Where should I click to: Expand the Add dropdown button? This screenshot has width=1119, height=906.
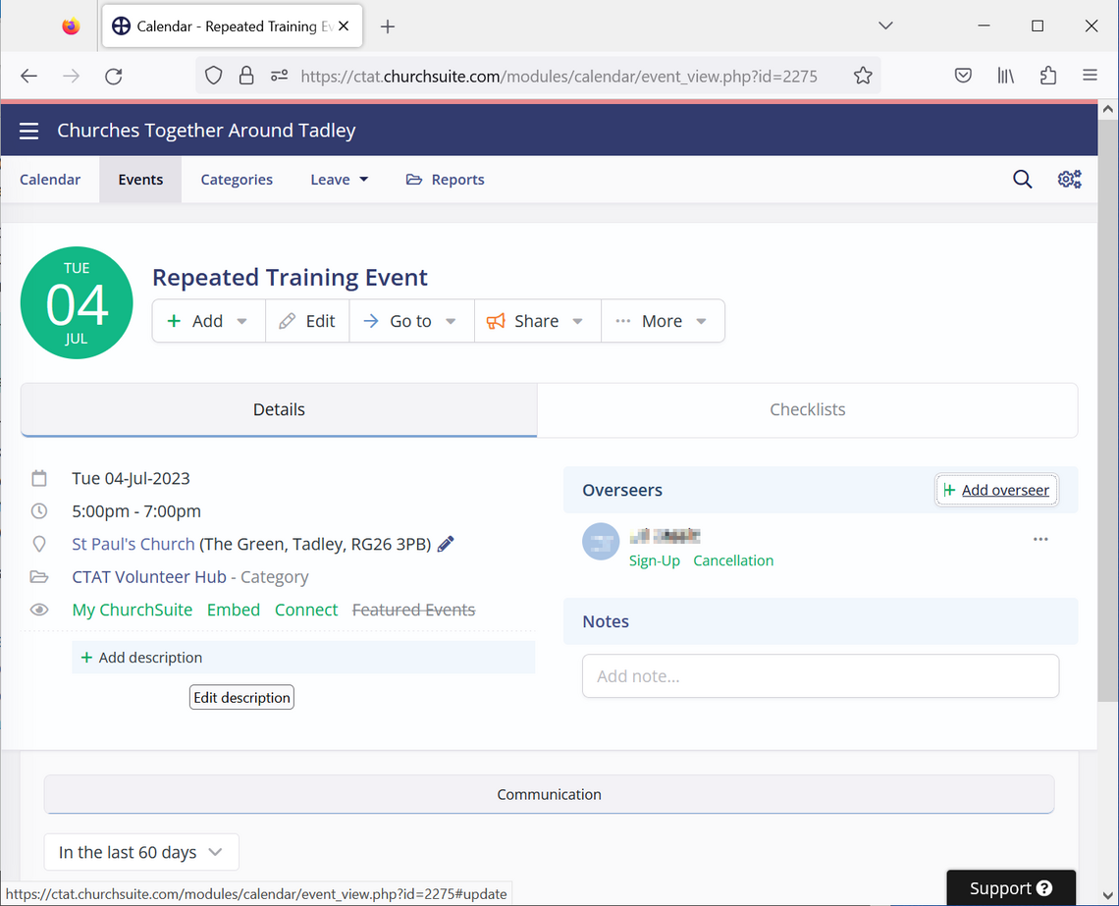pyautogui.click(x=208, y=321)
